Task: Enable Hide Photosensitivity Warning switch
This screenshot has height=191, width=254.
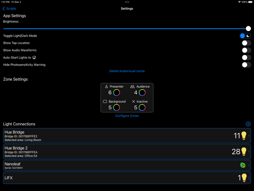Action: pos(246,65)
